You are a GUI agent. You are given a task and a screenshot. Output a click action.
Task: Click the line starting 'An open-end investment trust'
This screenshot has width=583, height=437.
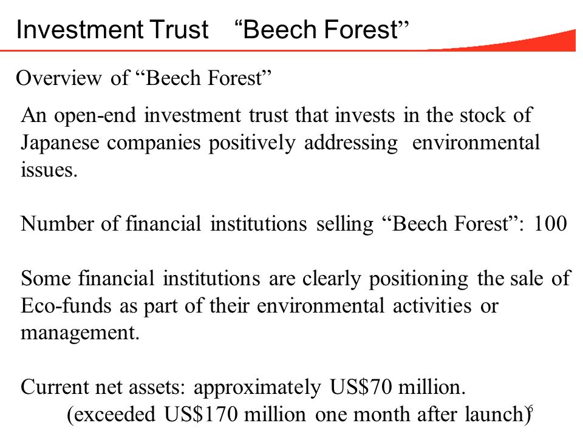[x=278, y=115]
